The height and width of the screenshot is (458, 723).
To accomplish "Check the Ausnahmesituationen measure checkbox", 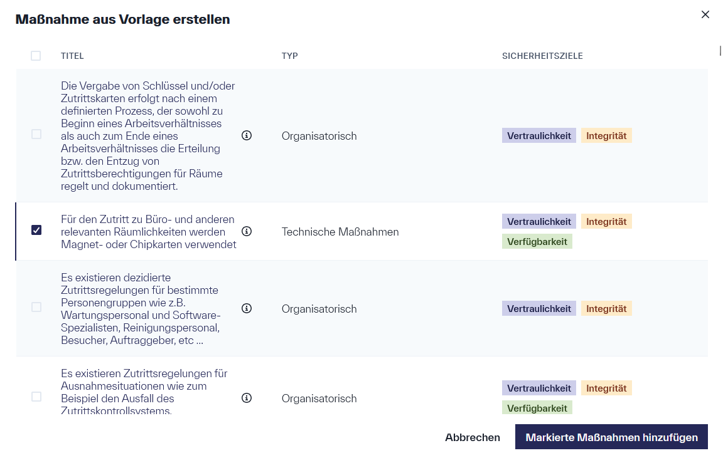I will click(x=36, y=397).
